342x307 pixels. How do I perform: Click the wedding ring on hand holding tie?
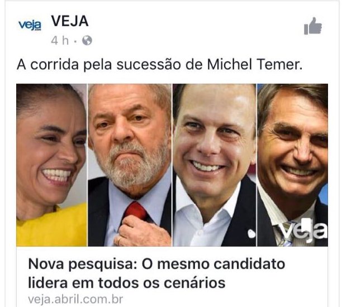click(118, 241)
